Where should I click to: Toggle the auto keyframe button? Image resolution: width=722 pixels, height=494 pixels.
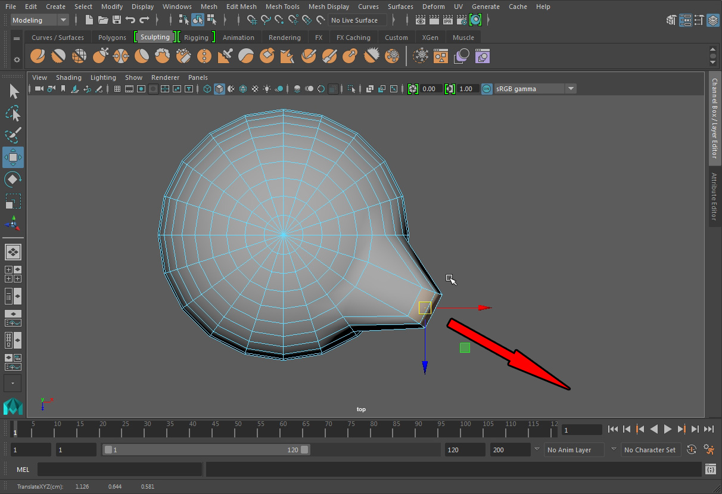point(692,450)
